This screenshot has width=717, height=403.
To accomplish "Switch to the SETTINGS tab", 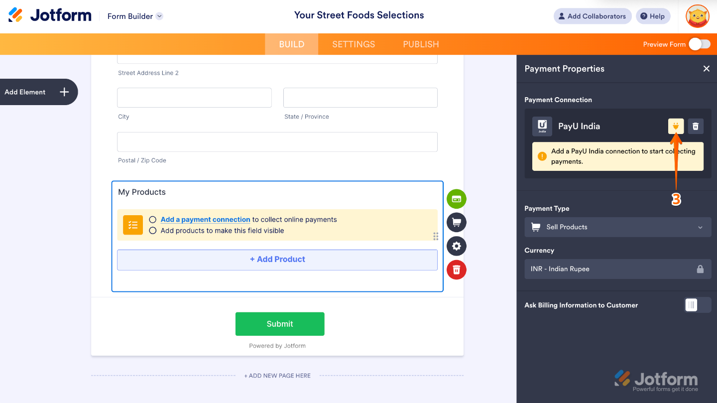I will tap(353, 44).
